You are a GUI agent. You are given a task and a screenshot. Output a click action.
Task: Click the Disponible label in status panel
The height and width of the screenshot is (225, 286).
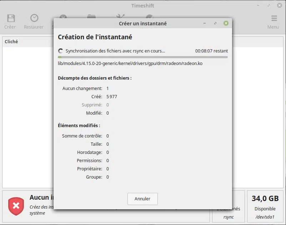(x=265, y=209)
